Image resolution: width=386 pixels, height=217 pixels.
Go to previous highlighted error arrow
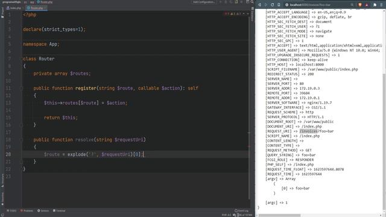(244, 14)
